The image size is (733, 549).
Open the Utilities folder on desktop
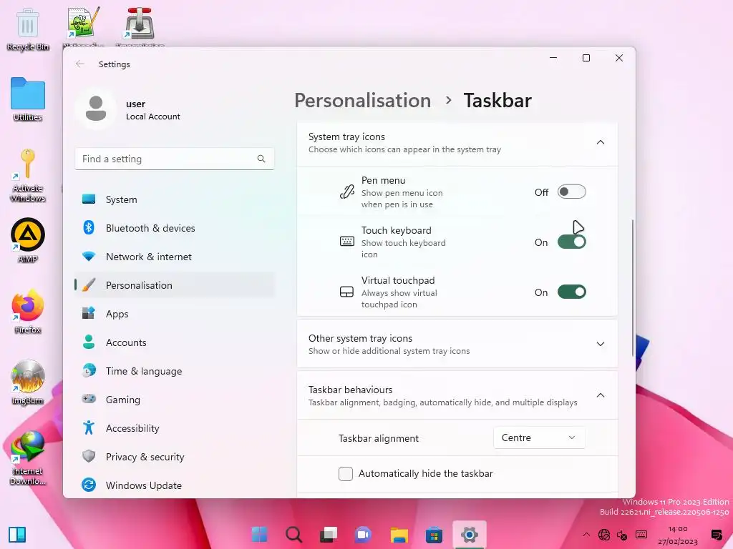pos(28,99)
